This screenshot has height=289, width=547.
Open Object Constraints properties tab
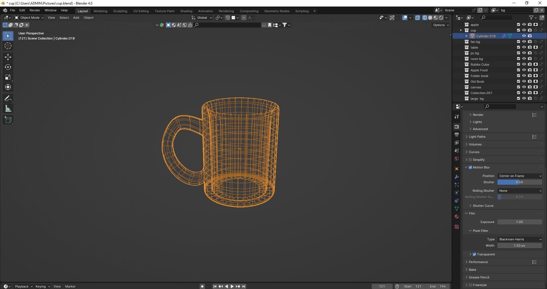457,201
